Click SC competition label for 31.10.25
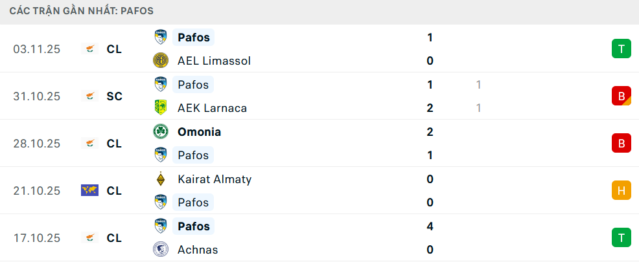Image resolution: width=639 pixels, height=262 pixels. click(x=115, y=96)
